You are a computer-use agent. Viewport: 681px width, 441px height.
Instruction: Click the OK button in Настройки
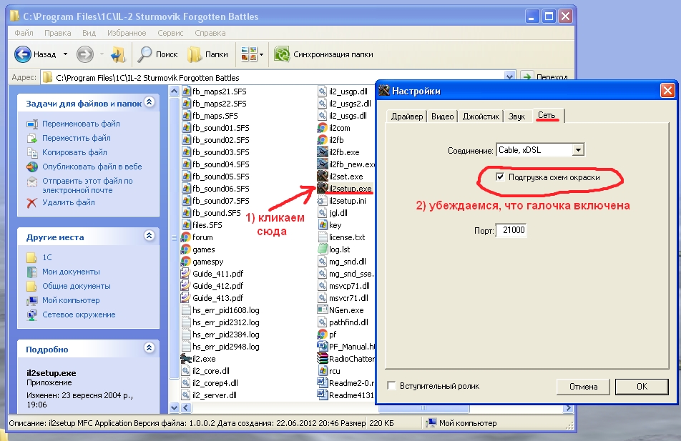pos(642,386)
